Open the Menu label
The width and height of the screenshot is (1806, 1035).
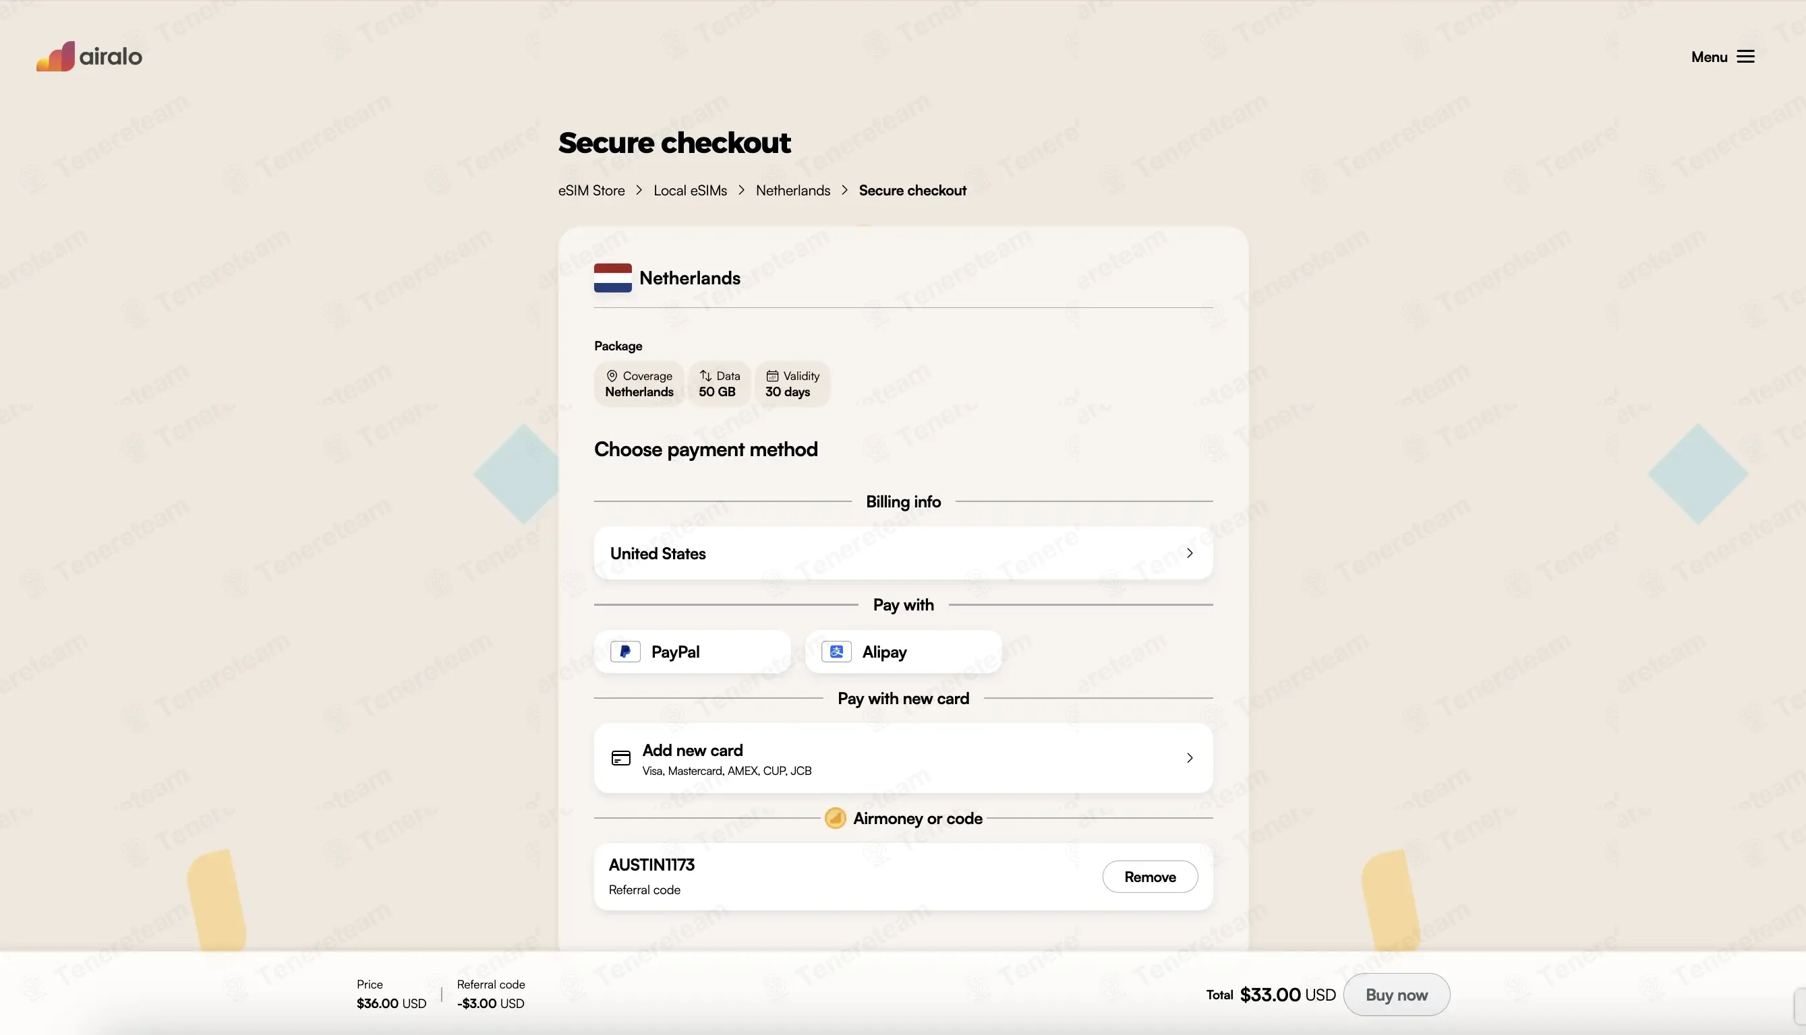1710,57
